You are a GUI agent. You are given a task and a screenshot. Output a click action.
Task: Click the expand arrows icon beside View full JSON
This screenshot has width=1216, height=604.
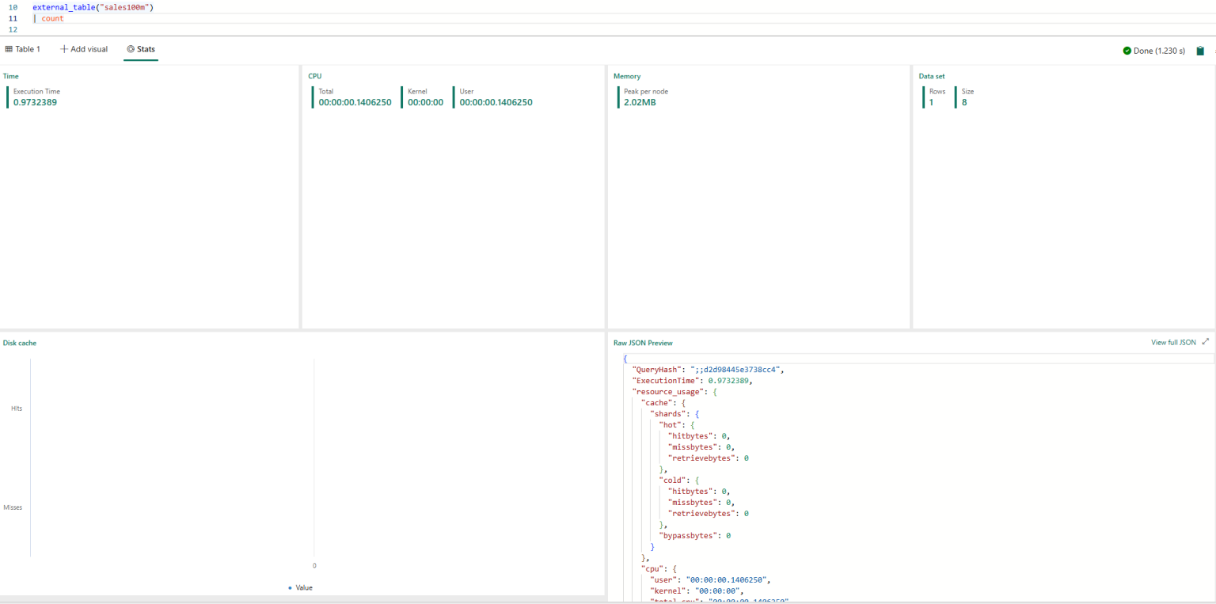1205,342
